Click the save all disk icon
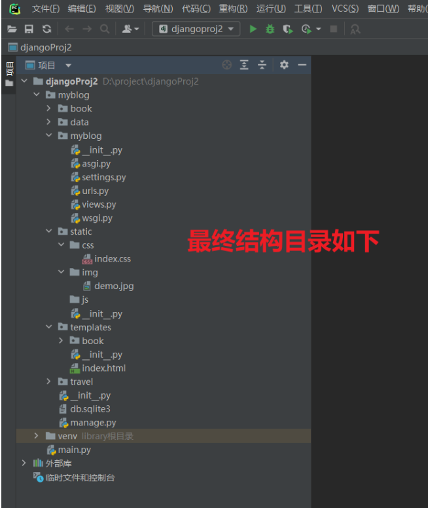This screenshot has width=428, height=508. point(29,29)
